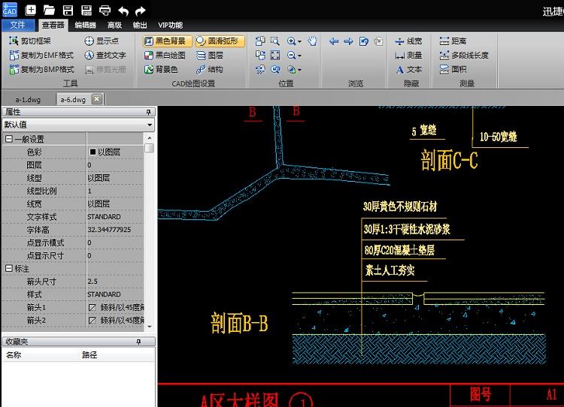
Task: Click the pan hand tool icon
Action: tap(313, 41)
